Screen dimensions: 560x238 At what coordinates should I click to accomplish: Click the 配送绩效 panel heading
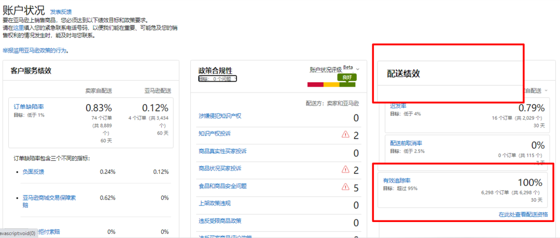pyautogui.click(x=403, y=74)
